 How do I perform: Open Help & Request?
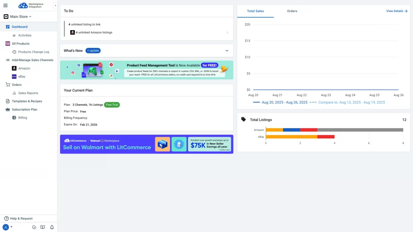pyautogui.click(x=21, y=218)
